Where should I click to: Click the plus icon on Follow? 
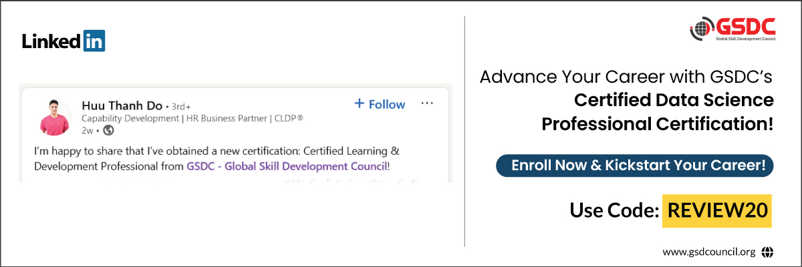click(360, 103)
